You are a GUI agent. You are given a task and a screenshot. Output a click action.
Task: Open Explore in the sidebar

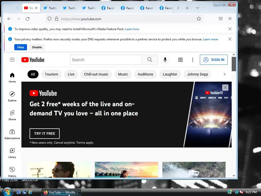point(12,96)
